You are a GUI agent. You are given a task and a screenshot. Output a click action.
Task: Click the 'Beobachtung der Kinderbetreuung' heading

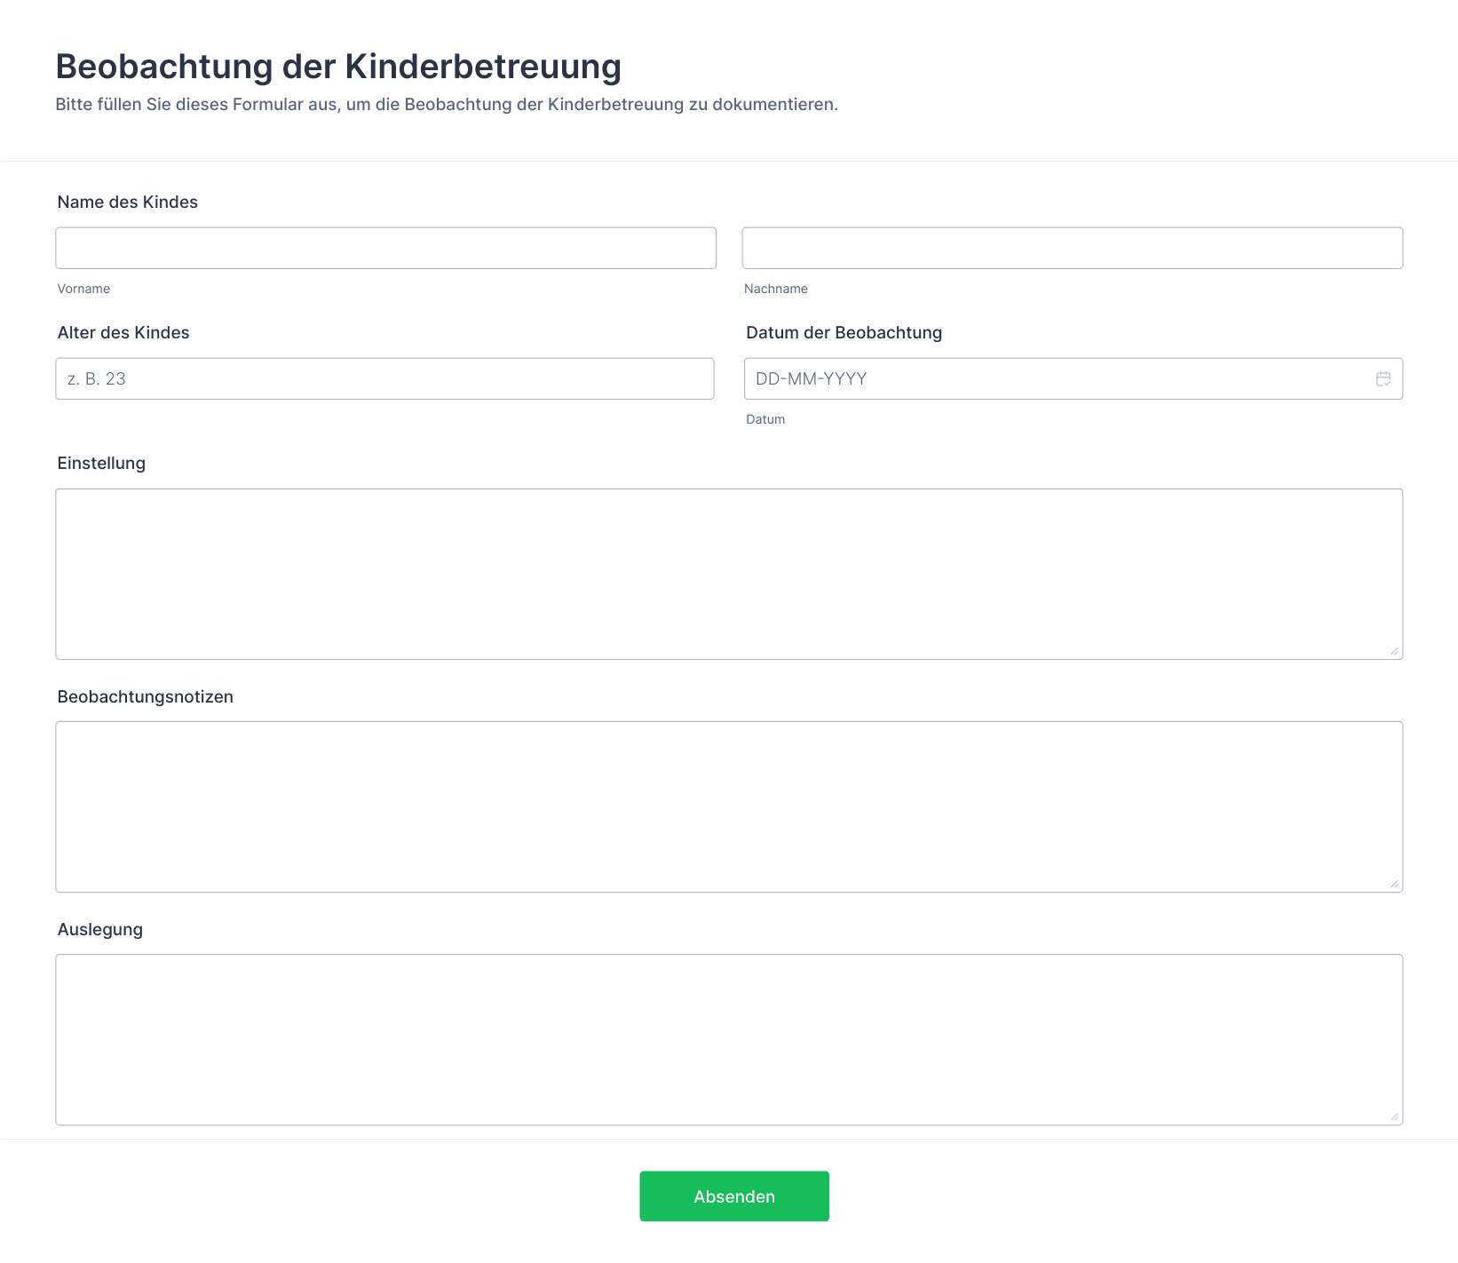(338, 67)
